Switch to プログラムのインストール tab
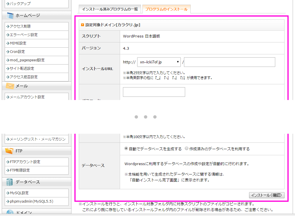 point(166,9)
